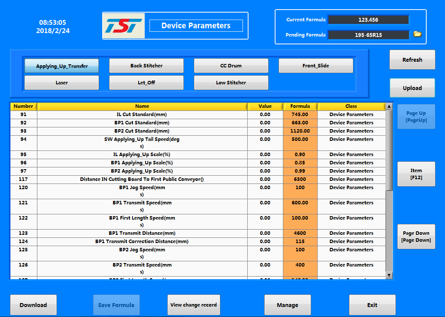This screenshot has height=317, width=445.
Task: Open View change record
Action: (193, 305)
